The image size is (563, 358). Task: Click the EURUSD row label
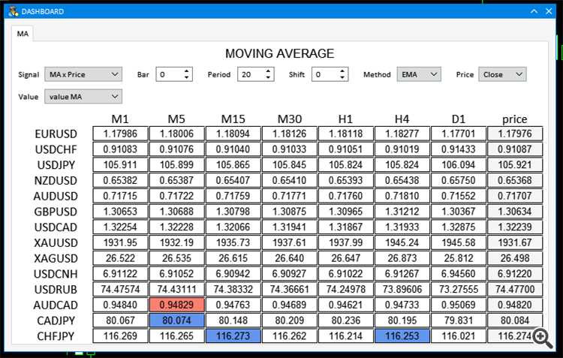pos(56,134)
